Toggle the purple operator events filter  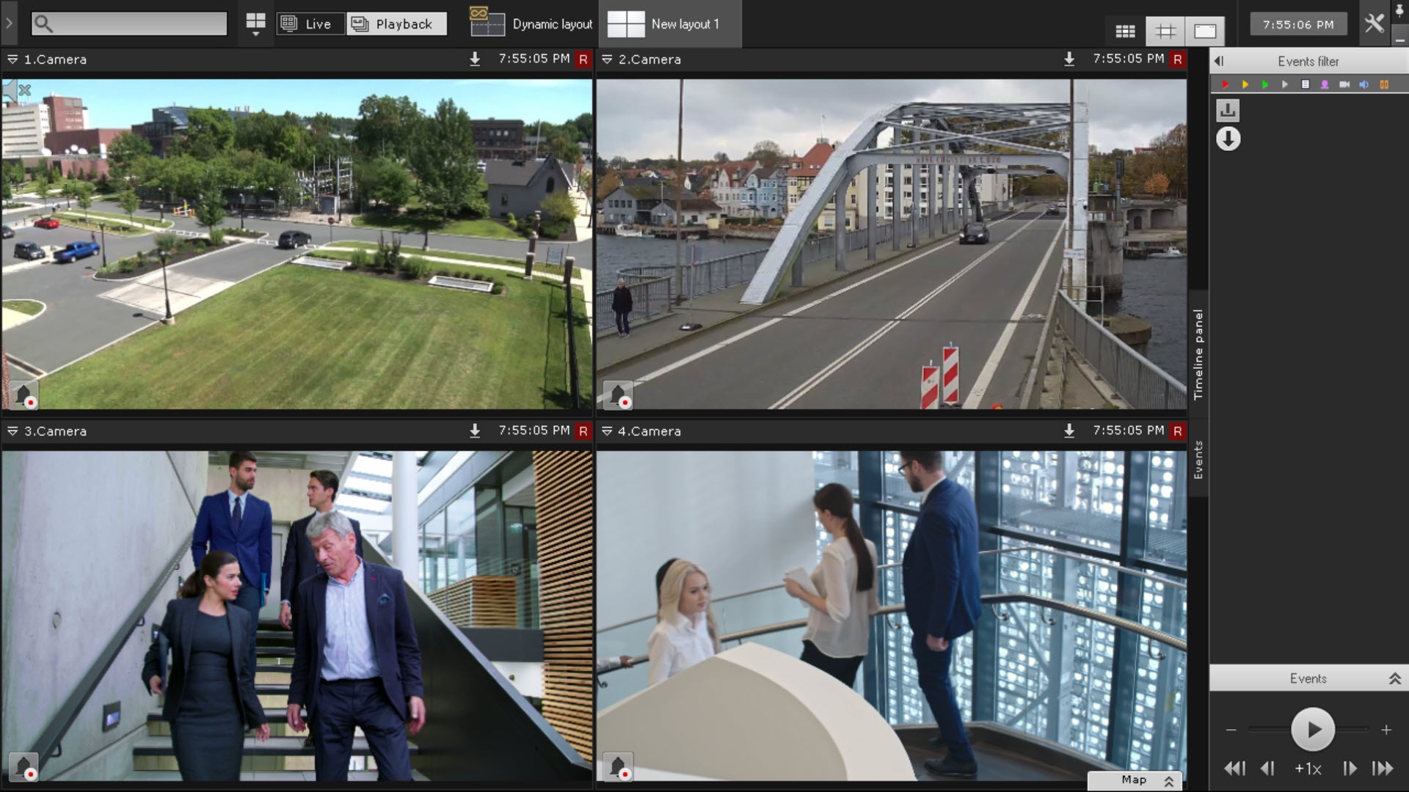pyautogui.click(x=1325, y=84)
